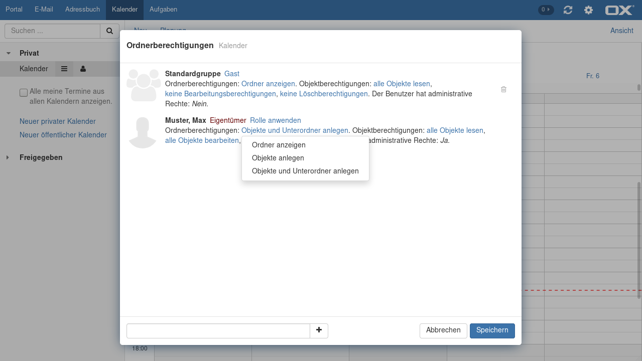This screenshot has width=642, height=361.
Task: Click 'Rolle anwenden' link for Muster, Max
Action: pyautogui.click(x=275, y=120)
